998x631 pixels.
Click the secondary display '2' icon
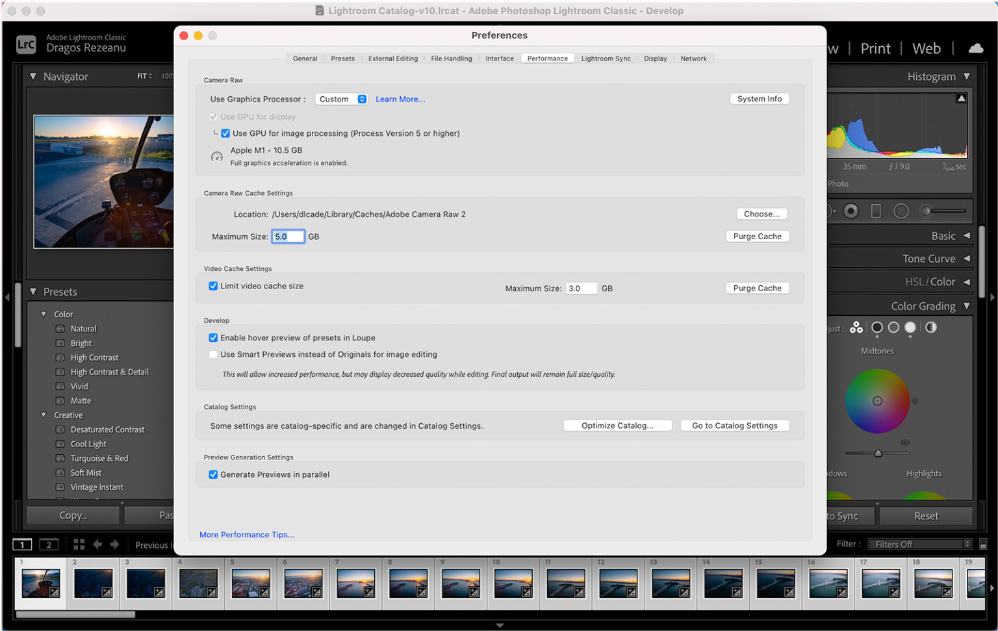coord(49,545)
